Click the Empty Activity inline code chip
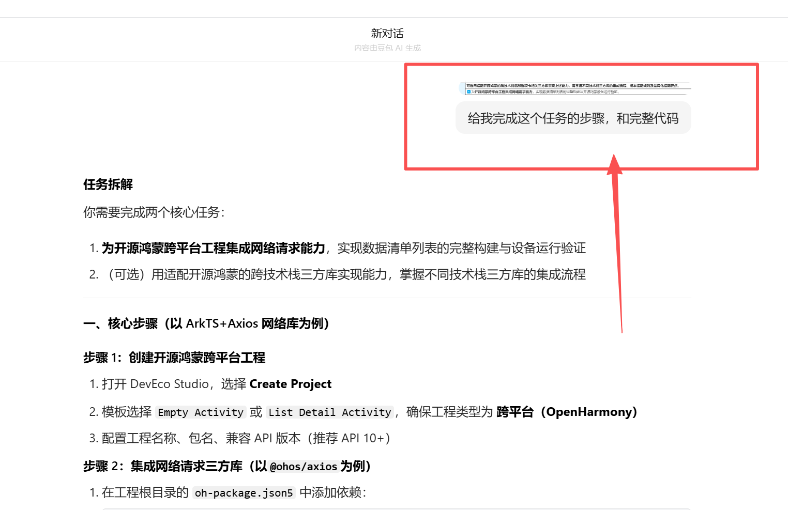The width and height of the screenshot is (788, 510). (201, 412)
